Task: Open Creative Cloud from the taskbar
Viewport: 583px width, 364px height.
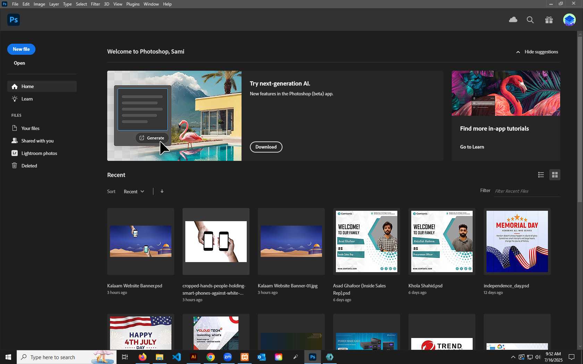Action: [279, 357]
